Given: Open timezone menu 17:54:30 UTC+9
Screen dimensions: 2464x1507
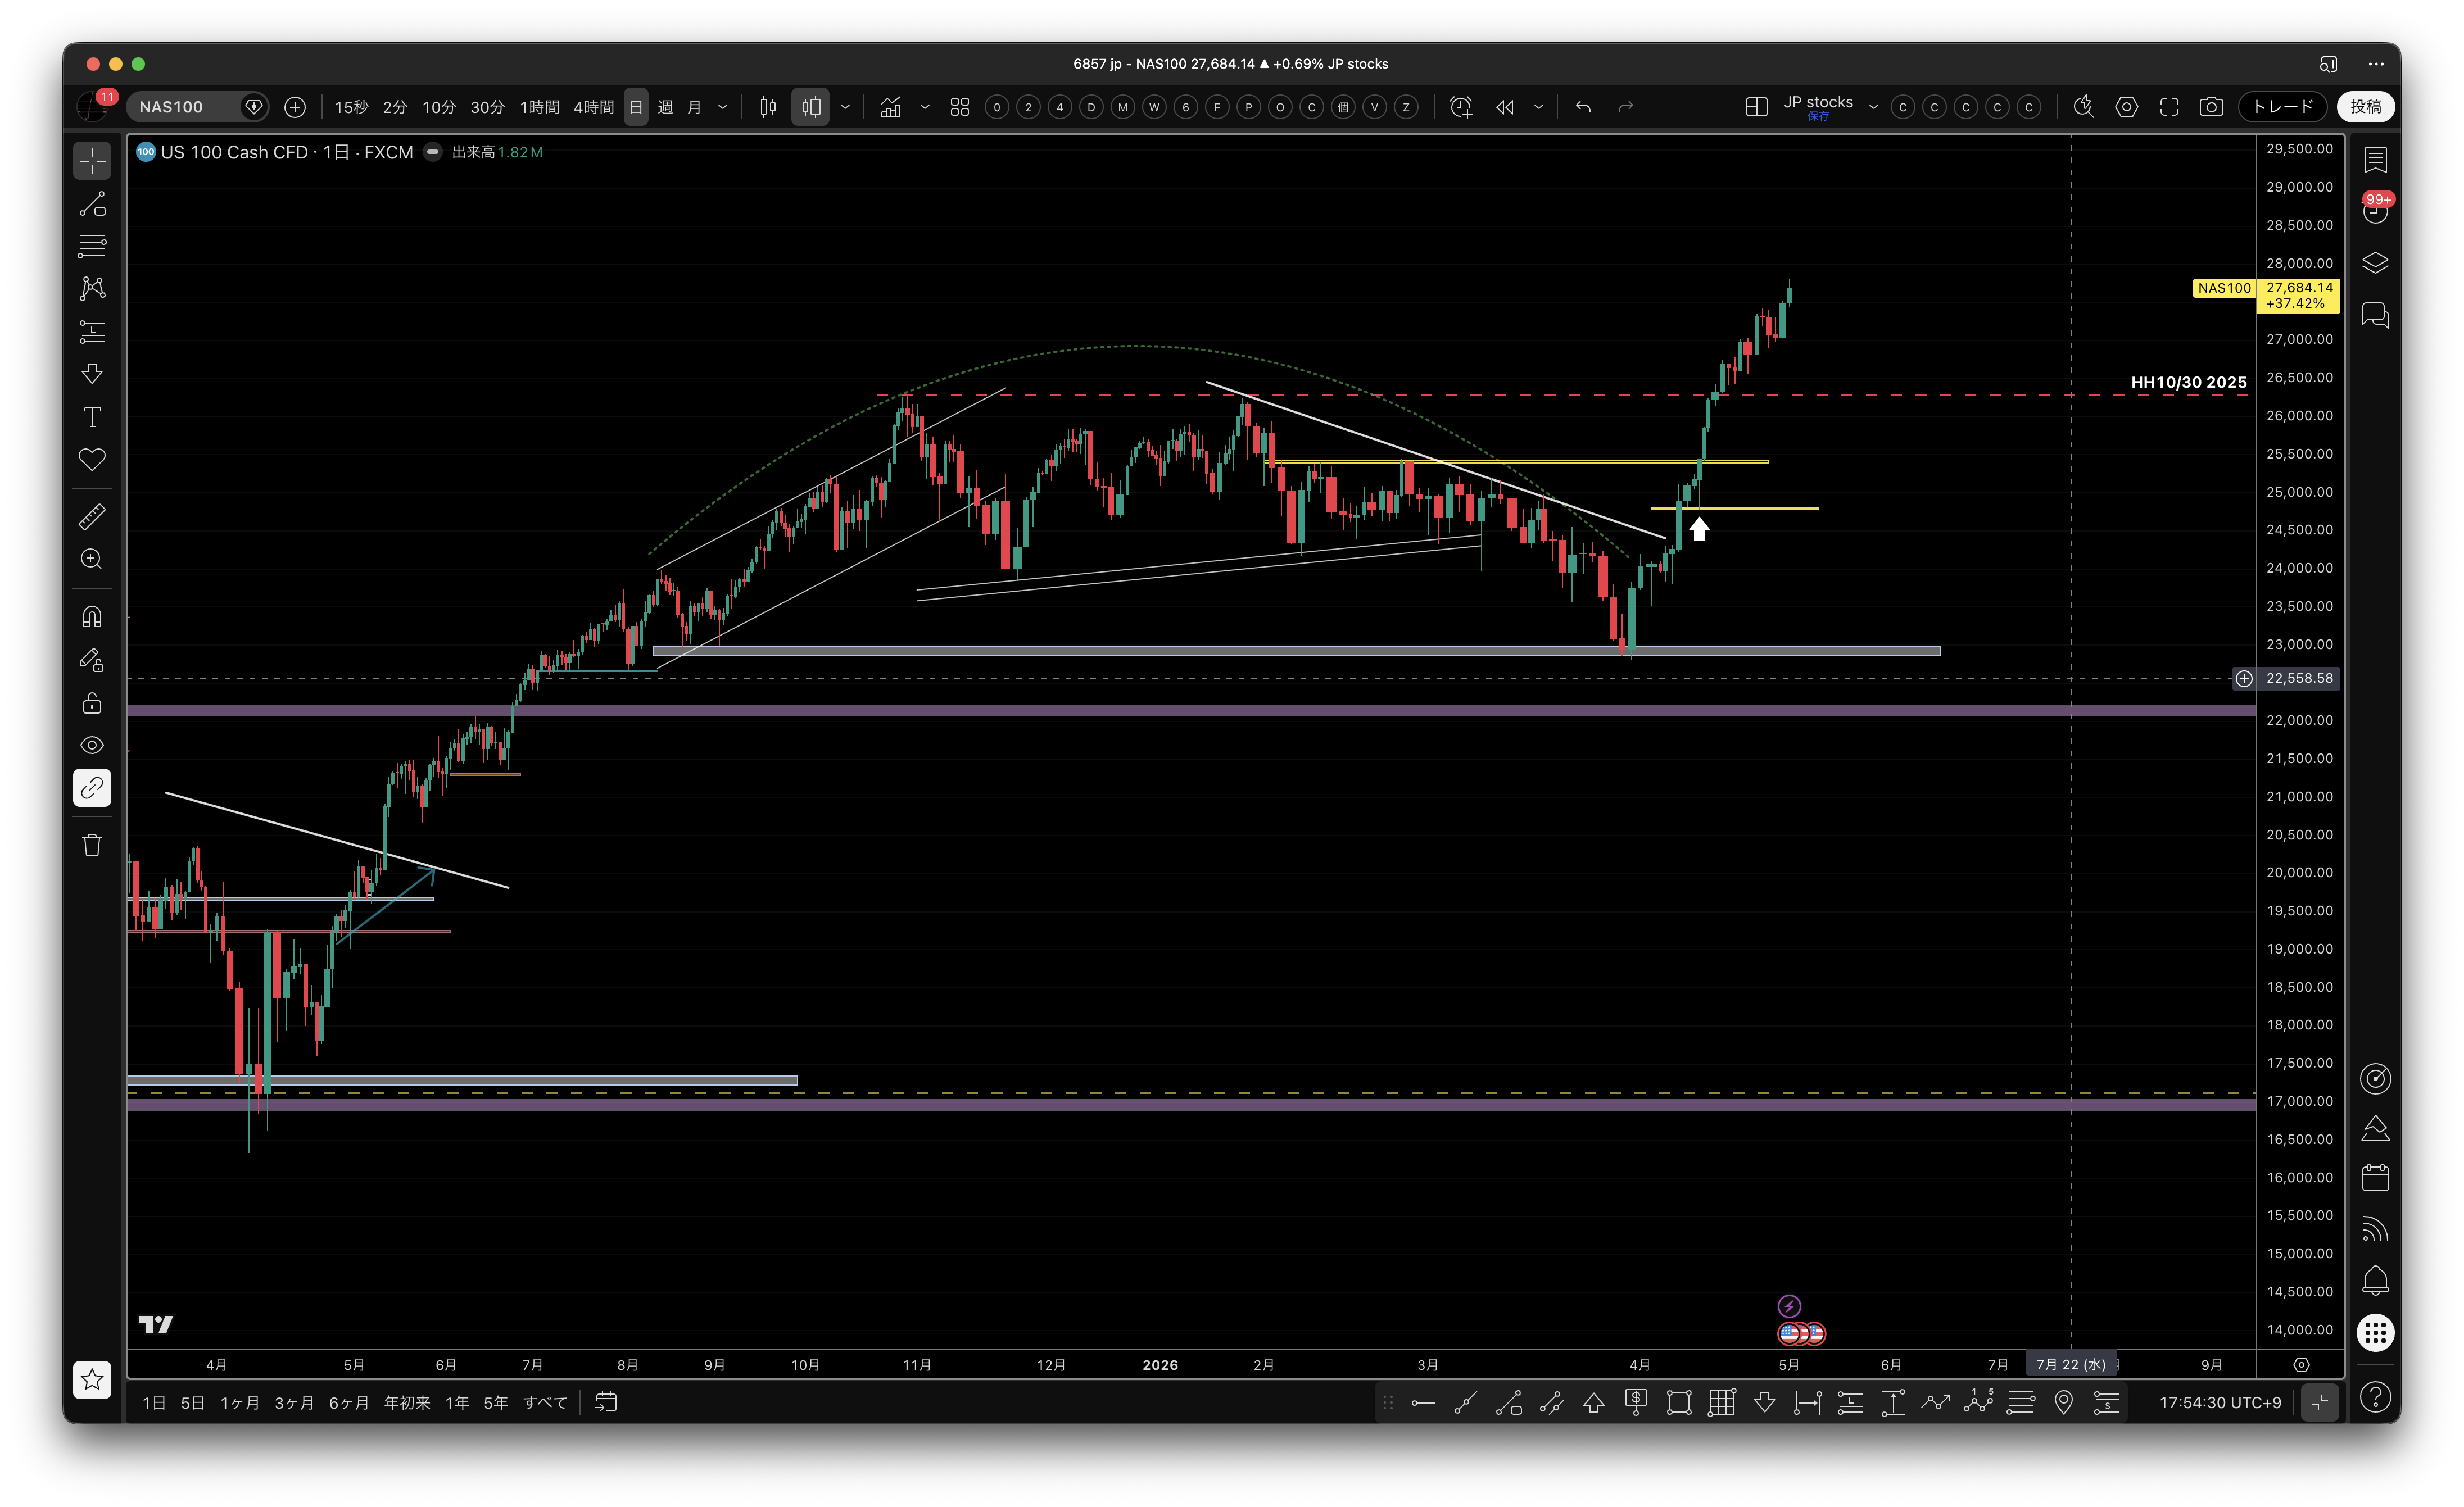Looking at the screenshot, I should [x=2220, y=1403].
